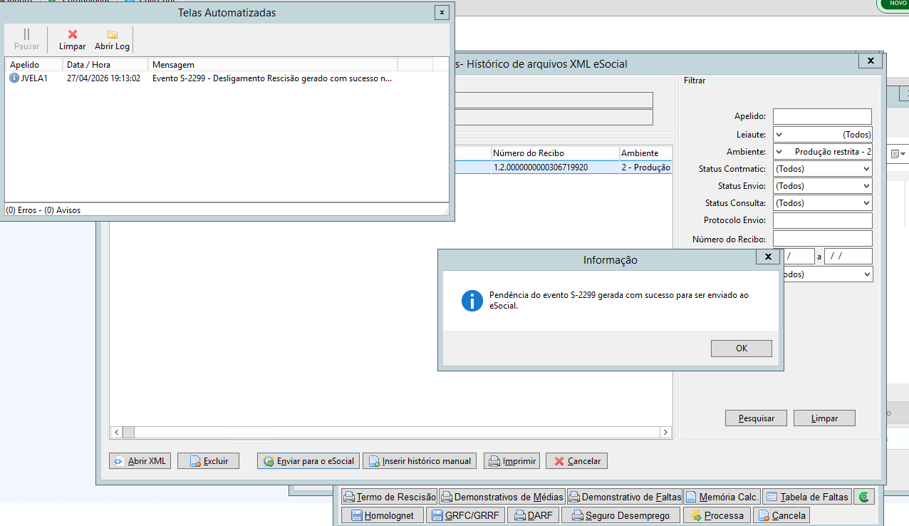
Task: Click the '(0) Erros - (0) Avisos' status
Action: 43,210
